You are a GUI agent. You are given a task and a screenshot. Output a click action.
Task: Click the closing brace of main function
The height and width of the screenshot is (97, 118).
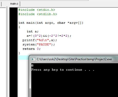(x=19, y=53)
